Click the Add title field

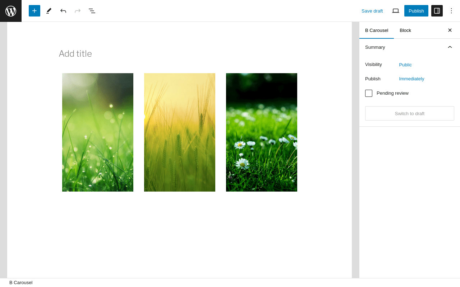(x=180, y=53)
